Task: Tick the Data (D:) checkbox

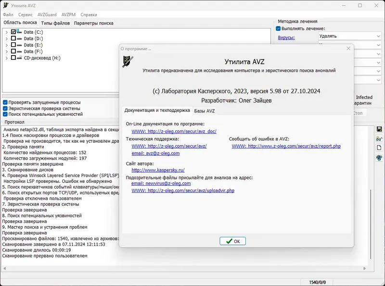Action: pyautogui.click(x=13, y=39)
